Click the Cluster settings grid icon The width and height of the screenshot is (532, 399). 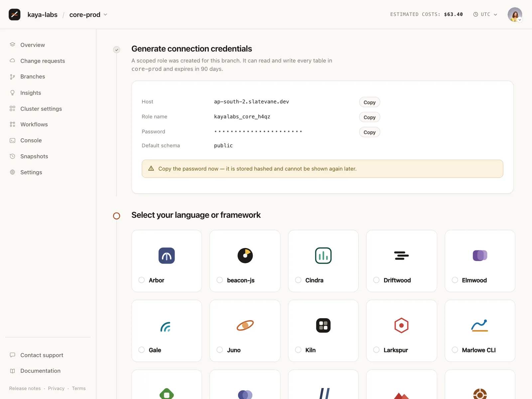point(13,108)
